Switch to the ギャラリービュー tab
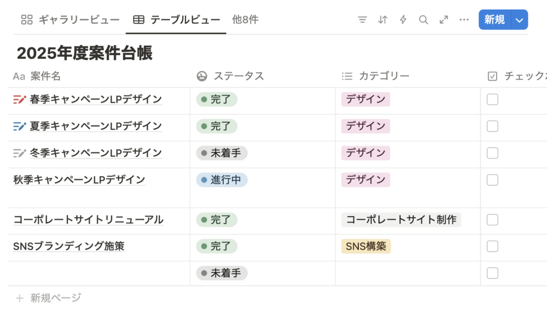 pyautogui.click(x=71, y=20)
